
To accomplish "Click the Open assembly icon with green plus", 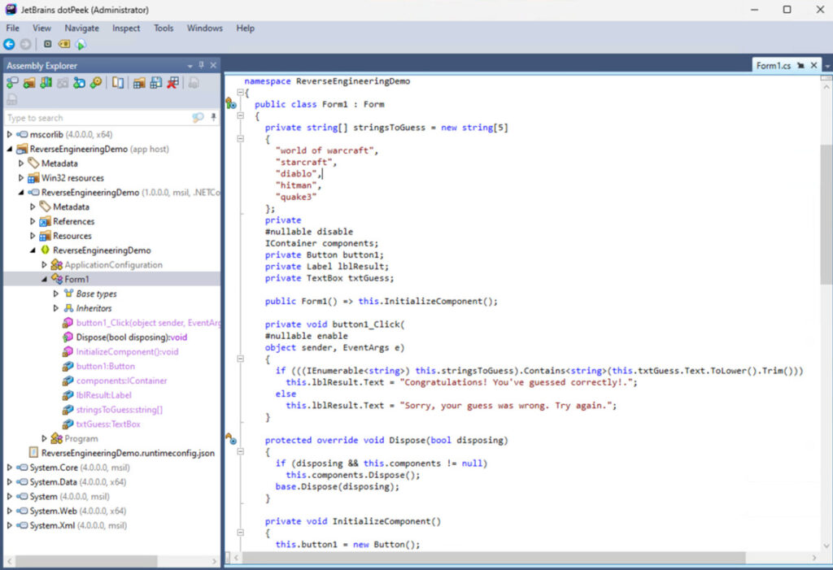I will (11, 82).
